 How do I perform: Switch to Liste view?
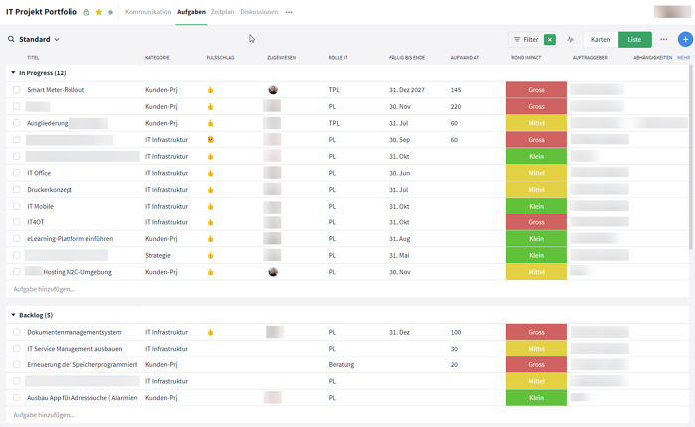[634, 40]
